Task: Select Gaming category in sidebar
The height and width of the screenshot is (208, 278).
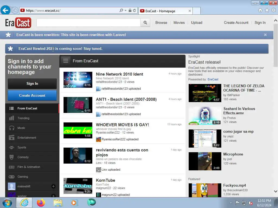Action: pos(32,177)
